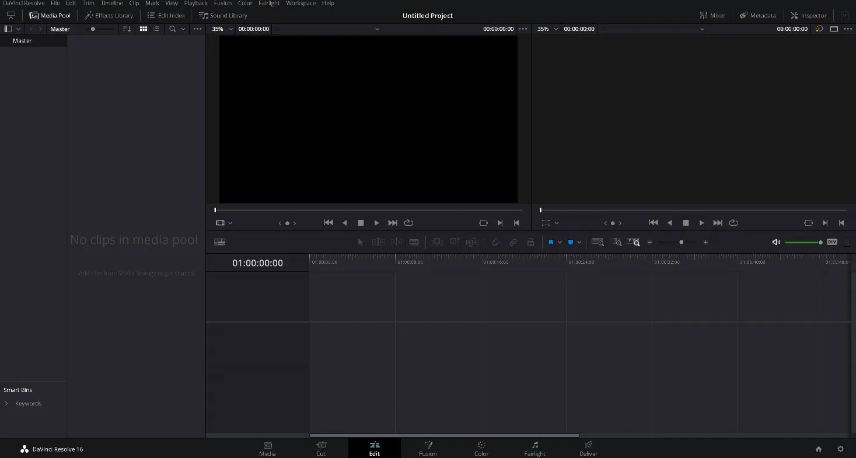Show the Edit Index panel
The image size is (856, 458).
pos(166,15)
